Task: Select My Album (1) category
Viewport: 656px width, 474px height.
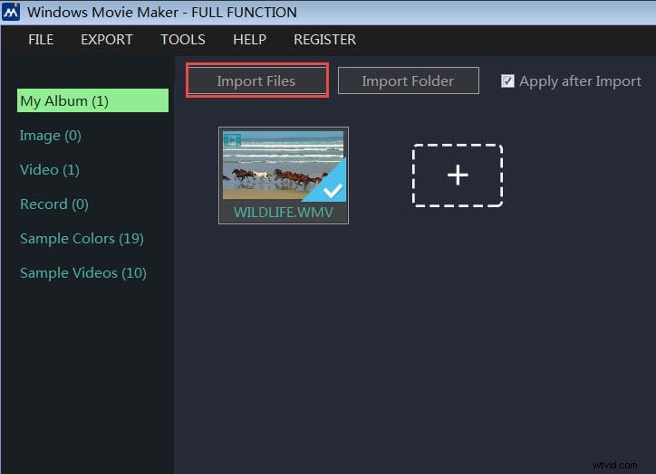Action: (92, 100)
